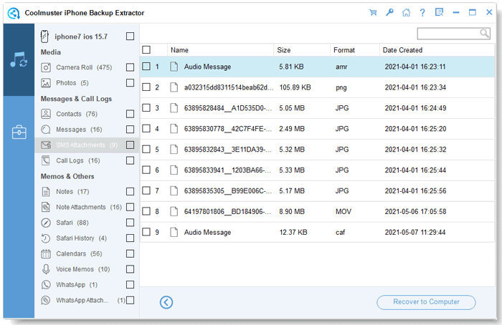
Task: Click the Photos category icon
Action: tap(46, 83)
